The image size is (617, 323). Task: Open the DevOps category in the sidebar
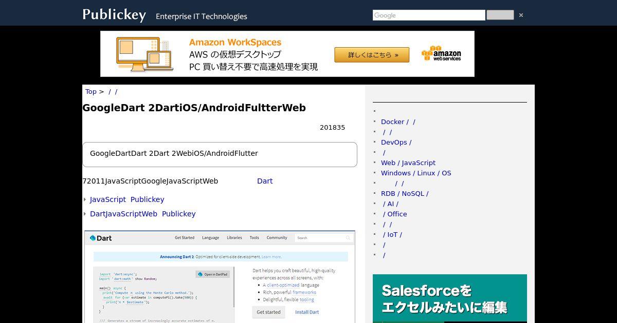click(x=396, y=143)
